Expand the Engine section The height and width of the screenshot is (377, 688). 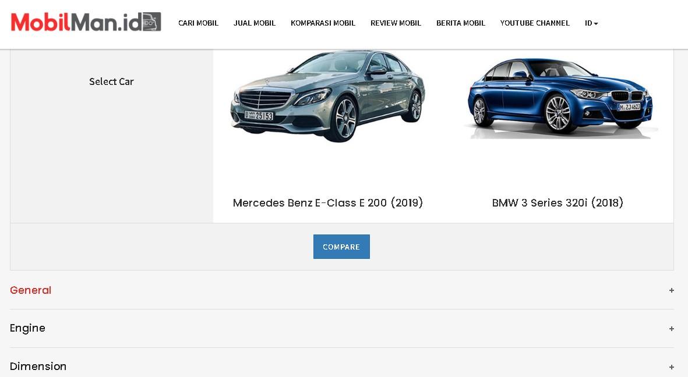(341, 328)
